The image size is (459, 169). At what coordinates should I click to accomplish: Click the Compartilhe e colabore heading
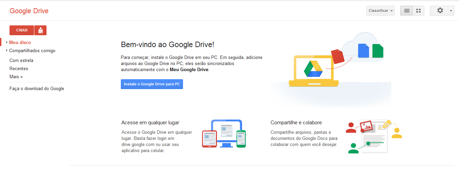coord(296,123)
